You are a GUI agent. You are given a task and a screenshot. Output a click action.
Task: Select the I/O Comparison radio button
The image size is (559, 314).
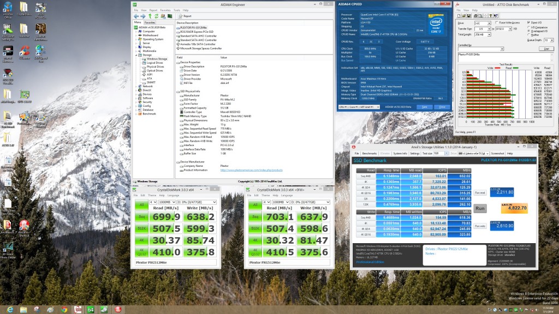(528, 27)
